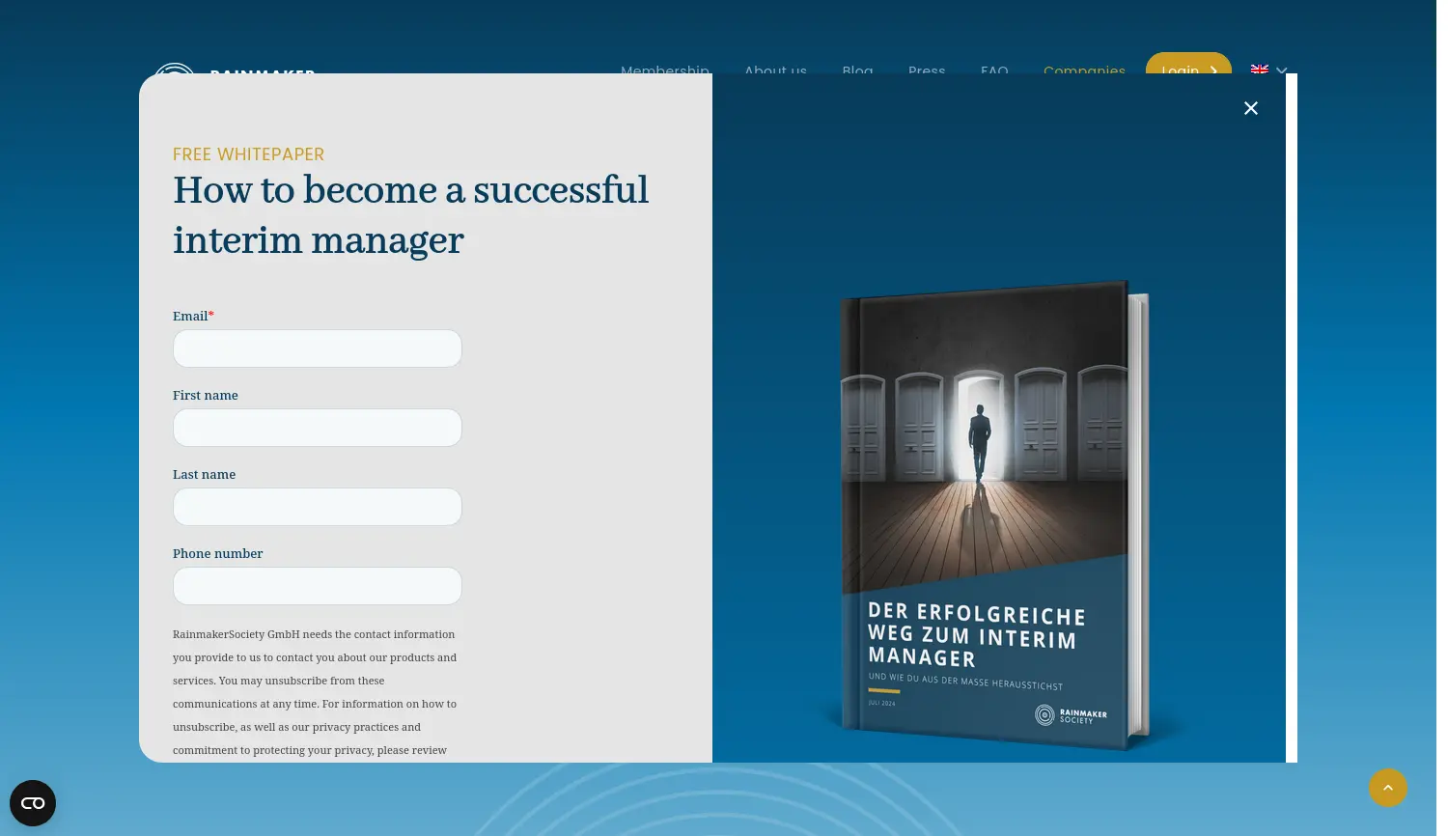This screenshot has height=836, width=1448.
Task: Open the Press page
Action: click(927, 71)
